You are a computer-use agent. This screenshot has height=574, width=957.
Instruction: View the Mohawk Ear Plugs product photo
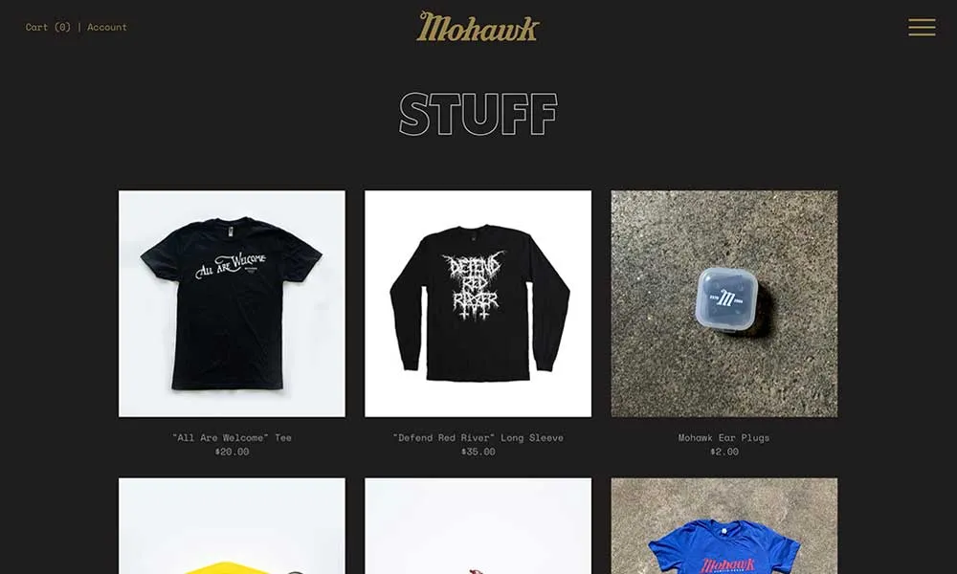tap(723, 304)
